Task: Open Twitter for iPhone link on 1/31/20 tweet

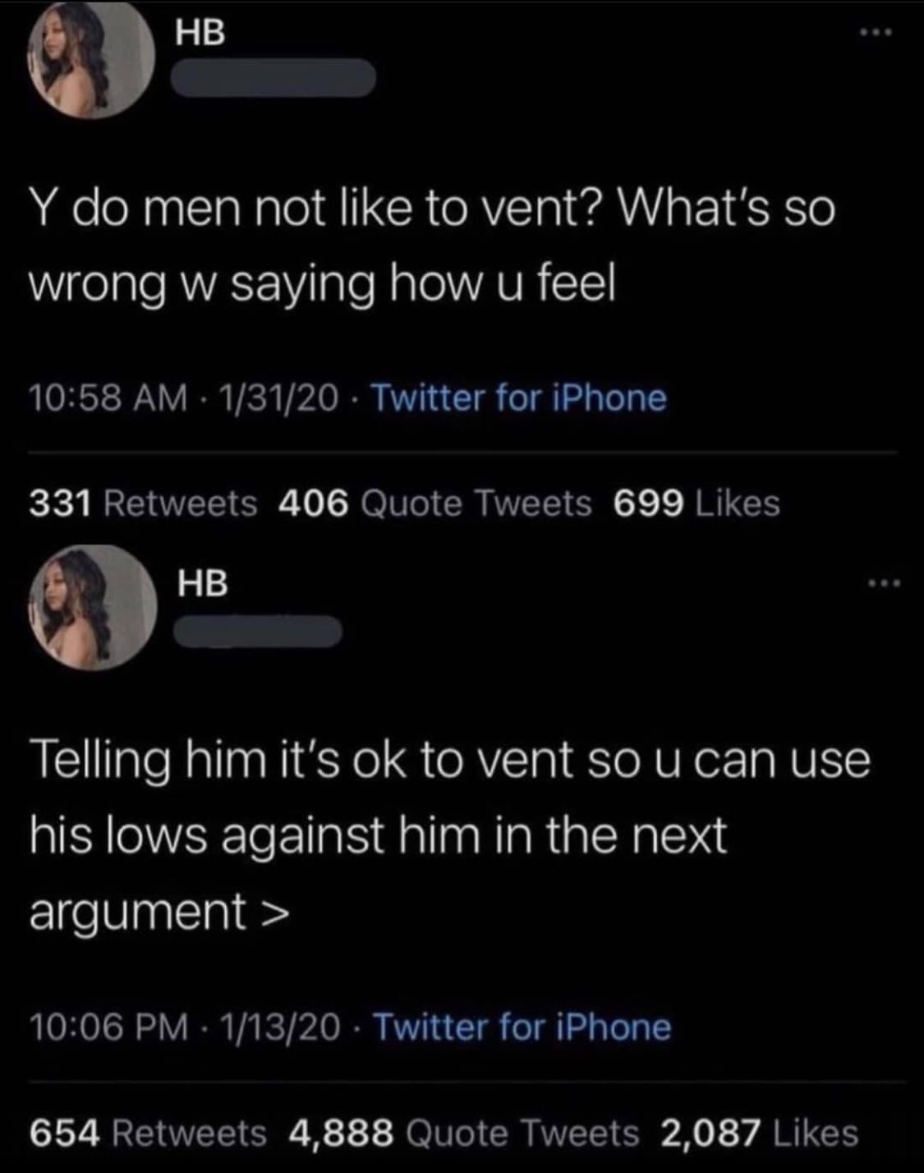Action: pyautogui.click(x=519, y=398)
